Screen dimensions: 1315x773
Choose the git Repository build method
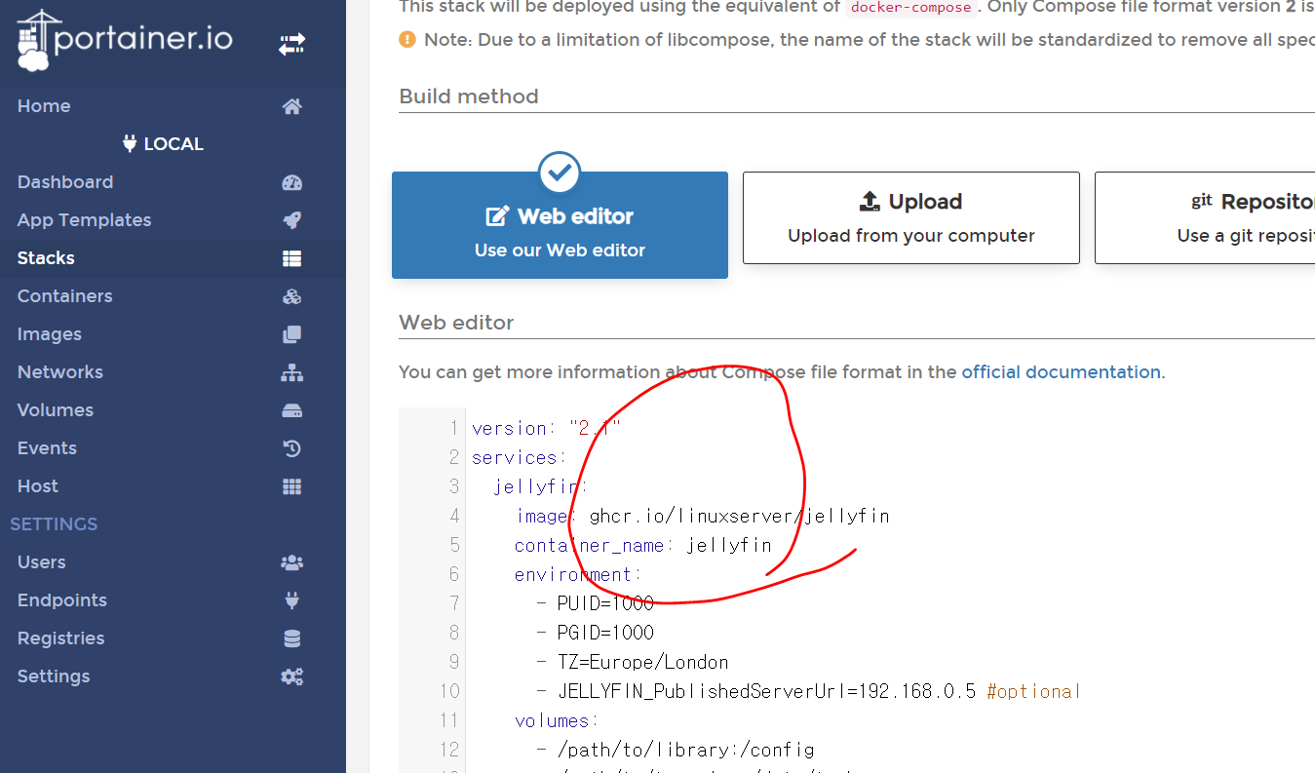(x=1205, y=217)
